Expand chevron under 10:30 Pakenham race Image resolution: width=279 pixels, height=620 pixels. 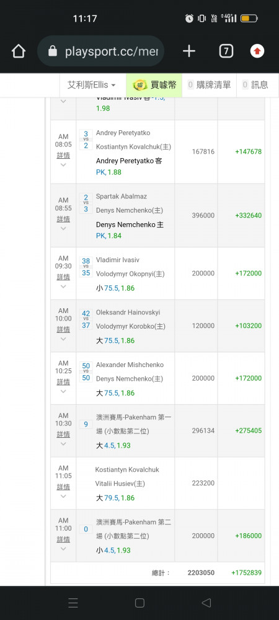[63, 444]
